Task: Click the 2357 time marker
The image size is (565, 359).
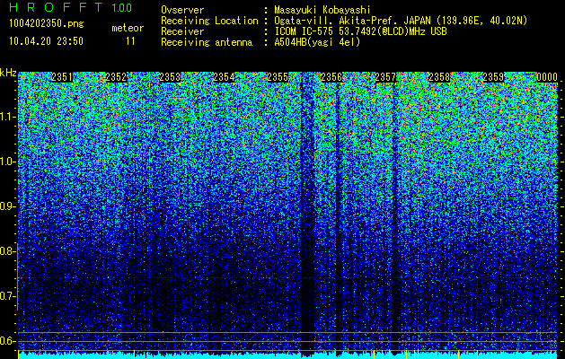Action: pyautogui.click(x=385, y=77)
